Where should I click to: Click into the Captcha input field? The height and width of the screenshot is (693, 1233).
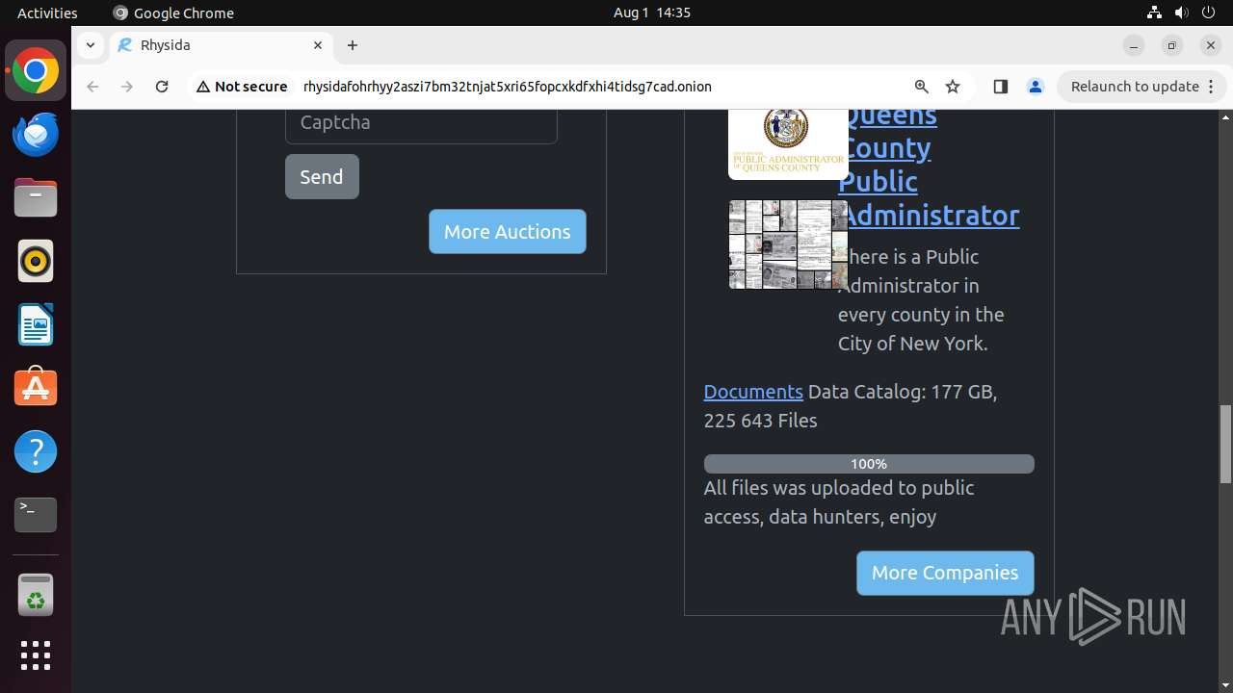tap(421, 126)
